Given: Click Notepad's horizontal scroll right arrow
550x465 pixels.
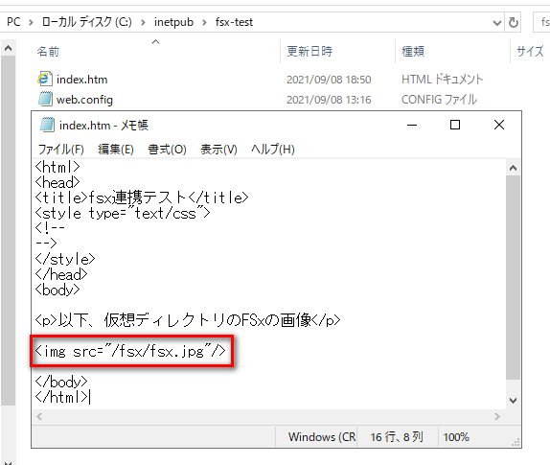Looking at the screenshot, I should 497,416.
